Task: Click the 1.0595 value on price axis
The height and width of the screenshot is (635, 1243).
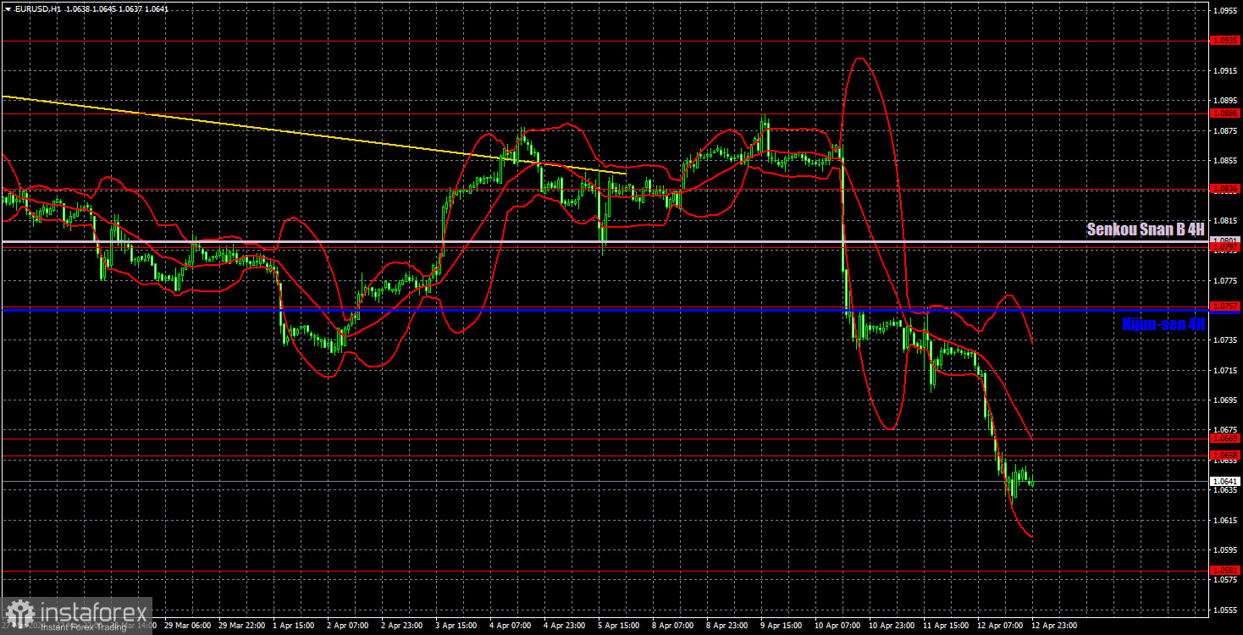Action: click(x=1225, y=549)
